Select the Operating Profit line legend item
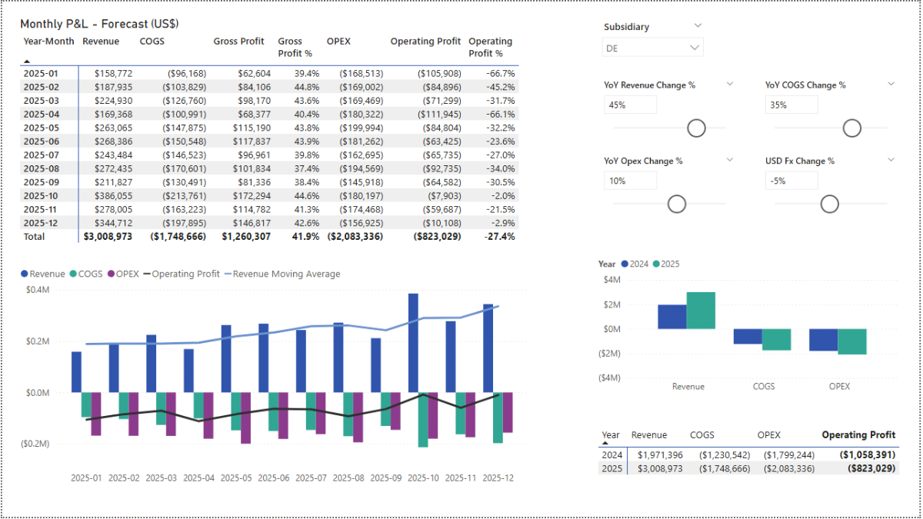The width and height of the screenshot is (923, 519). coord(185,274)
